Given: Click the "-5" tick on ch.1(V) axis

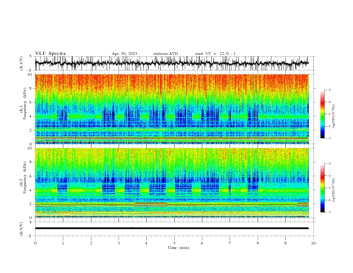Looking at the screenshot, I should (x=30, y=70).
